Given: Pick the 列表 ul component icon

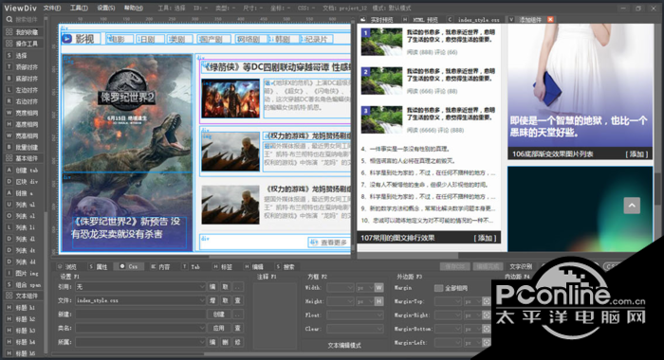Looking at the screenshot, I should 9,205.
